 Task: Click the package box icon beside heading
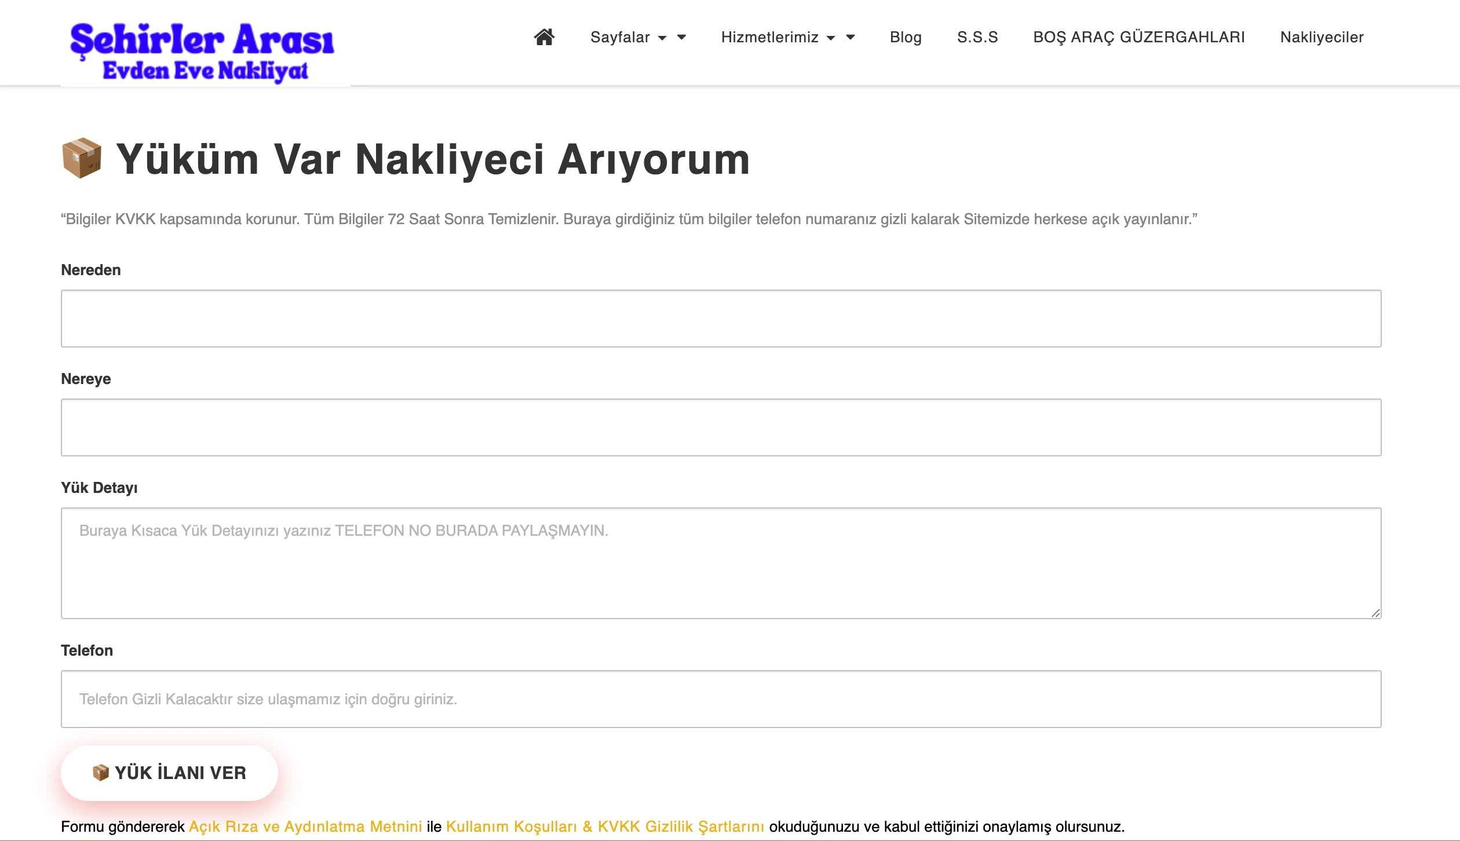click(82, 158)
